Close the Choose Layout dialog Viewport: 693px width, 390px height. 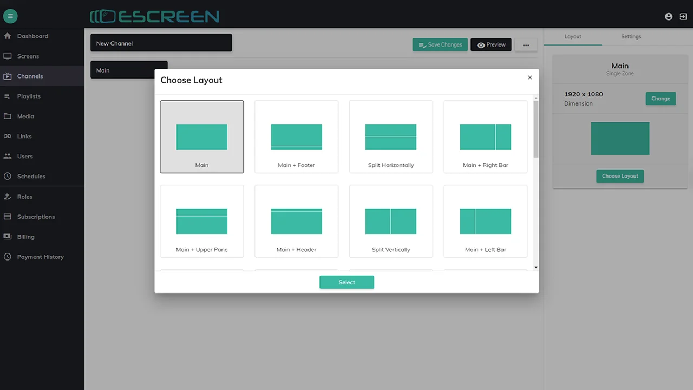pos(530,77)
